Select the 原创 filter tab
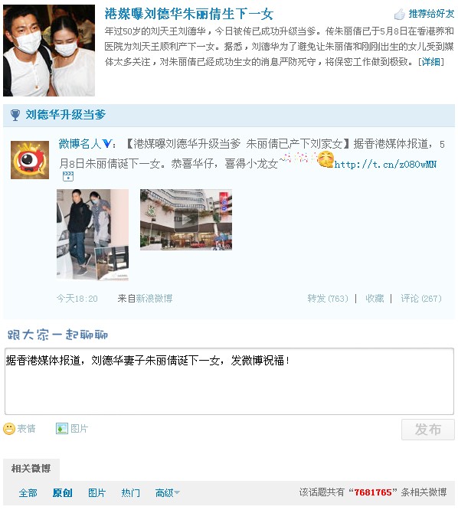 tap(62, 492)
